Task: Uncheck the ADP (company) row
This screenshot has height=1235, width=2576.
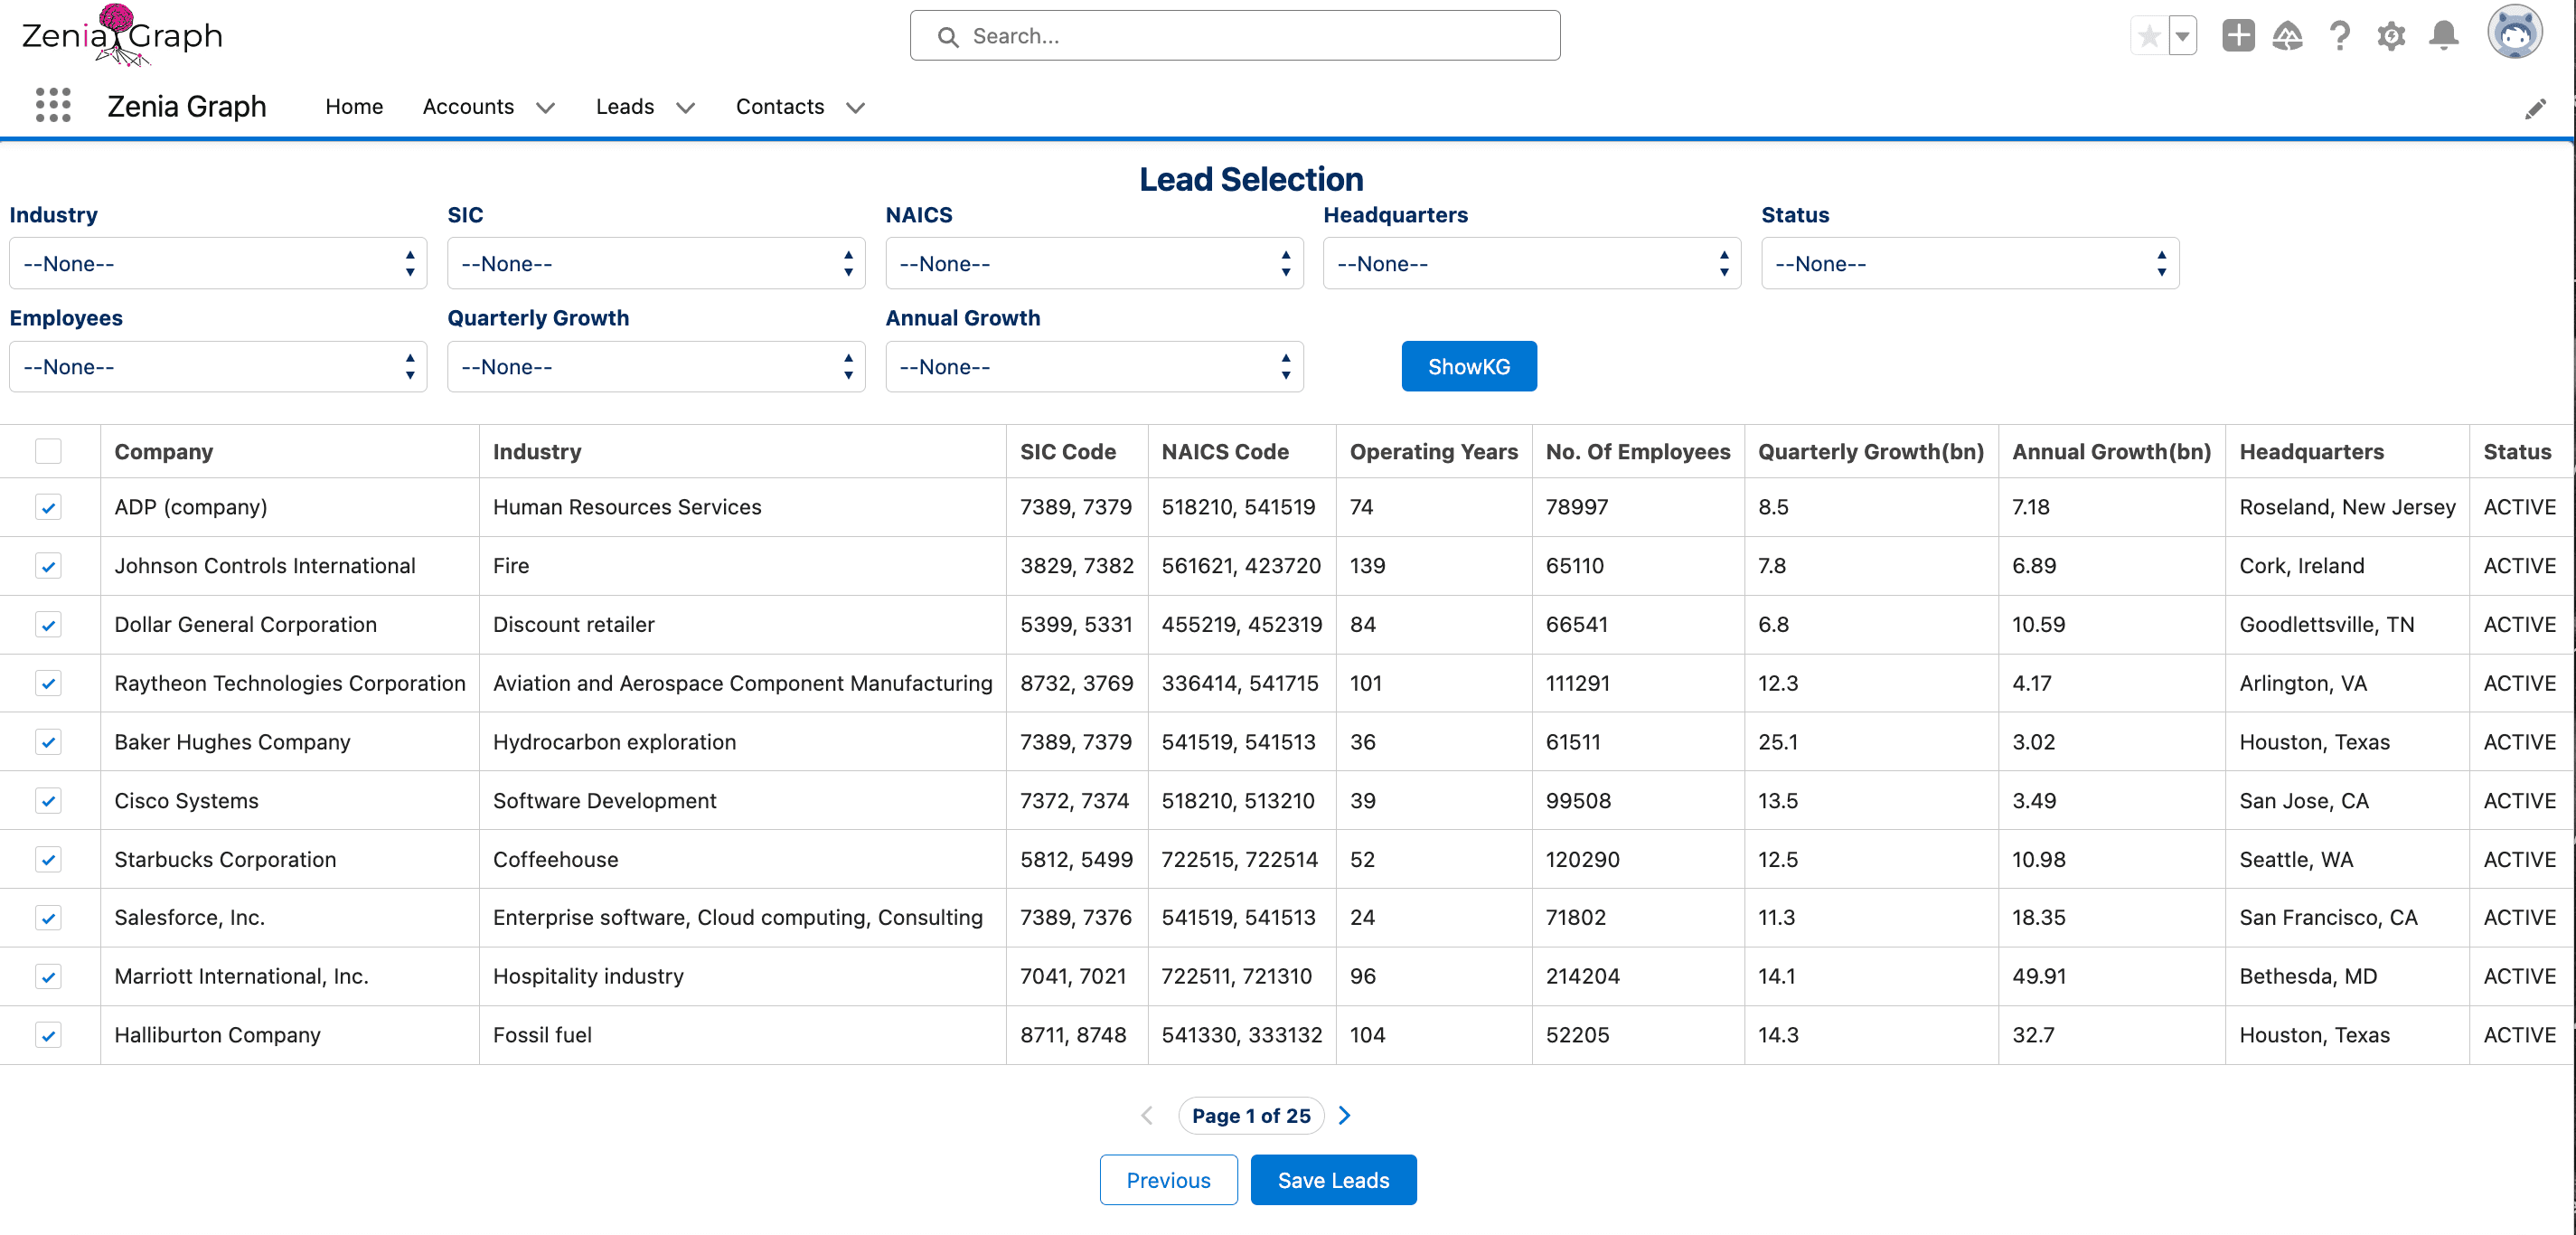Action: (48, 507)
